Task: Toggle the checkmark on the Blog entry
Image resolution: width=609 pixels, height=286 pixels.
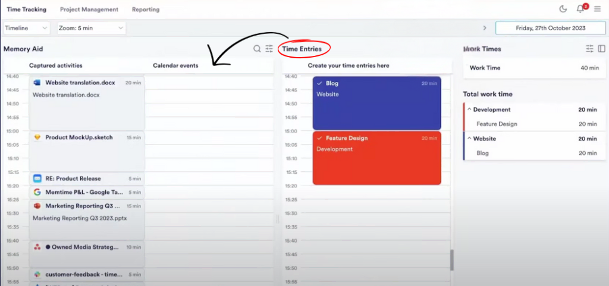Action: coord(320,83)
